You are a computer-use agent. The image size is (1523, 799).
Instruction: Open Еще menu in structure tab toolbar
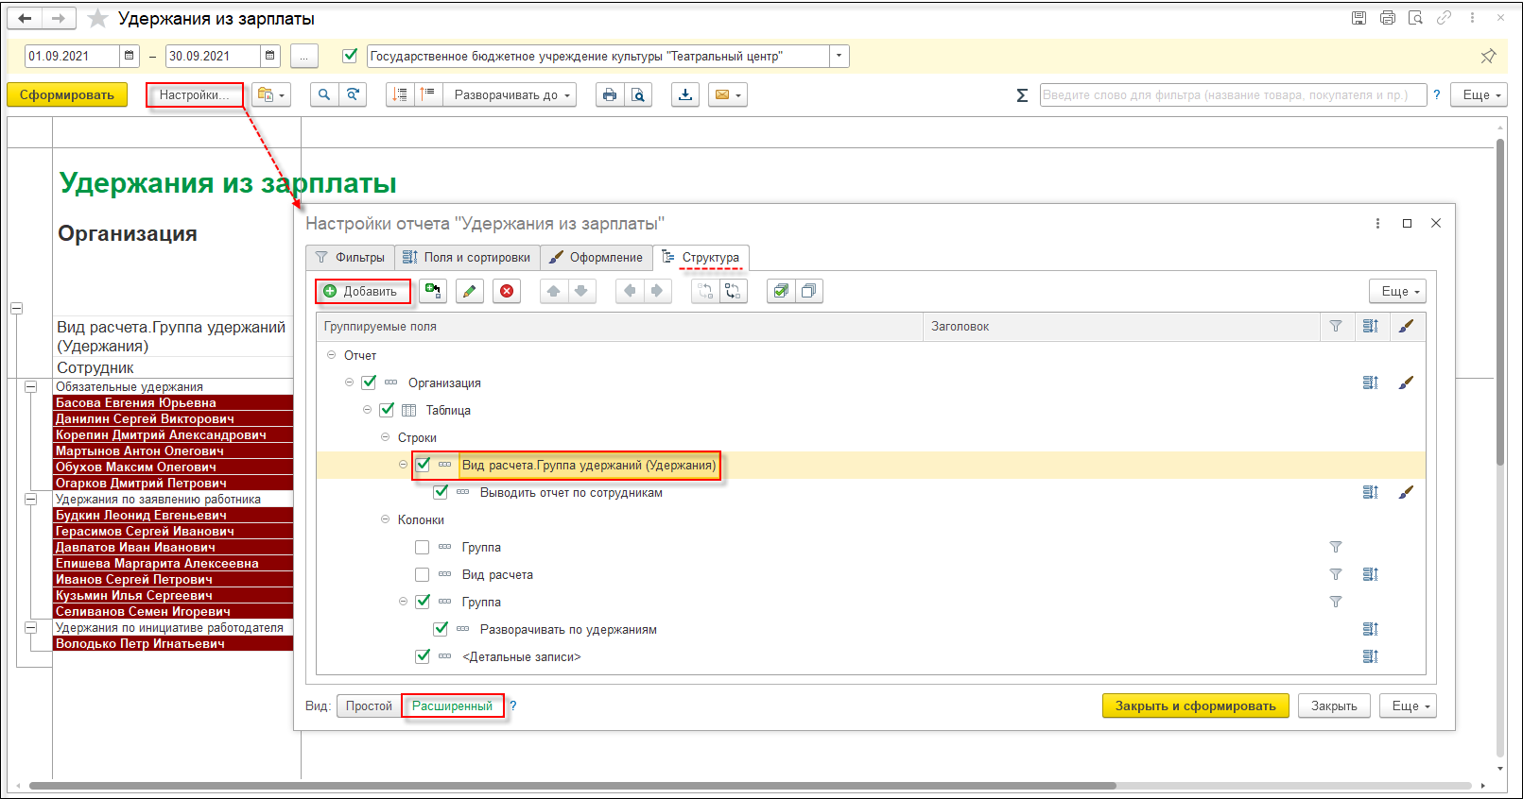(x=1397, y=291)
